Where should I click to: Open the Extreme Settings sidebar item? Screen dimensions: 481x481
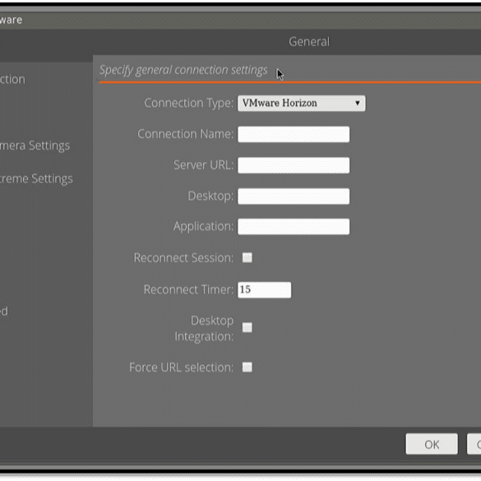point(36,178)
